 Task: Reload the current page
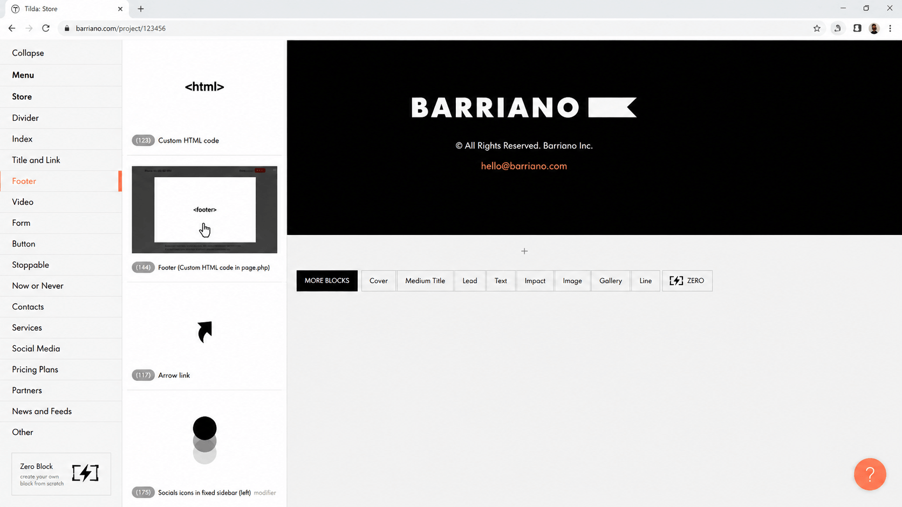coord(46,28)
